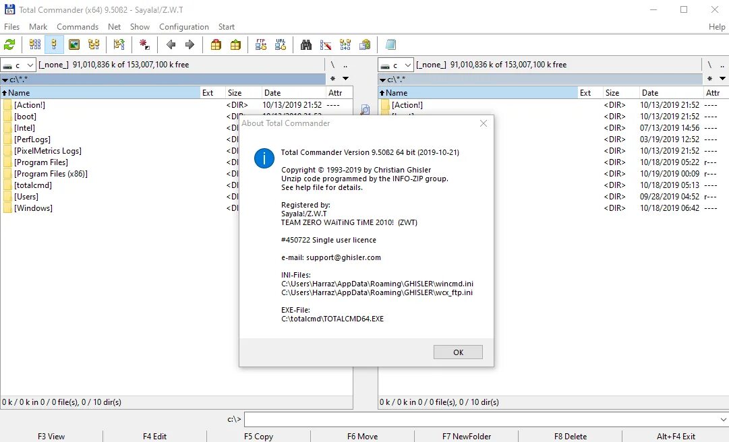Open the FTP connect toolbar icon
729x442 pixels.
pyautogui.click(x=261, y=44)
